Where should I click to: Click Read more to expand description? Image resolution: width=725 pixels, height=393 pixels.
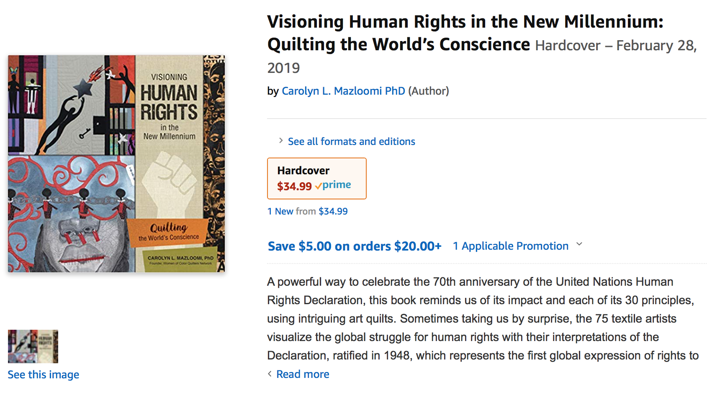303,374
